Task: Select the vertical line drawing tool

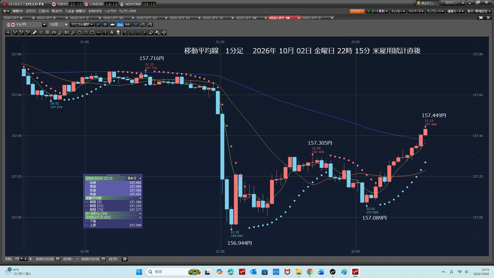Action: (105, 32)
